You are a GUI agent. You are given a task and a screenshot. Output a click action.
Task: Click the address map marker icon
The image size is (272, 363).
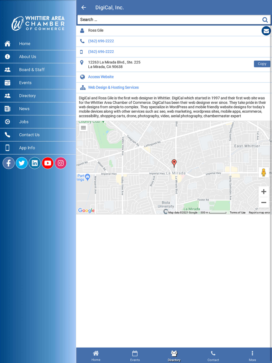point(82,63)
